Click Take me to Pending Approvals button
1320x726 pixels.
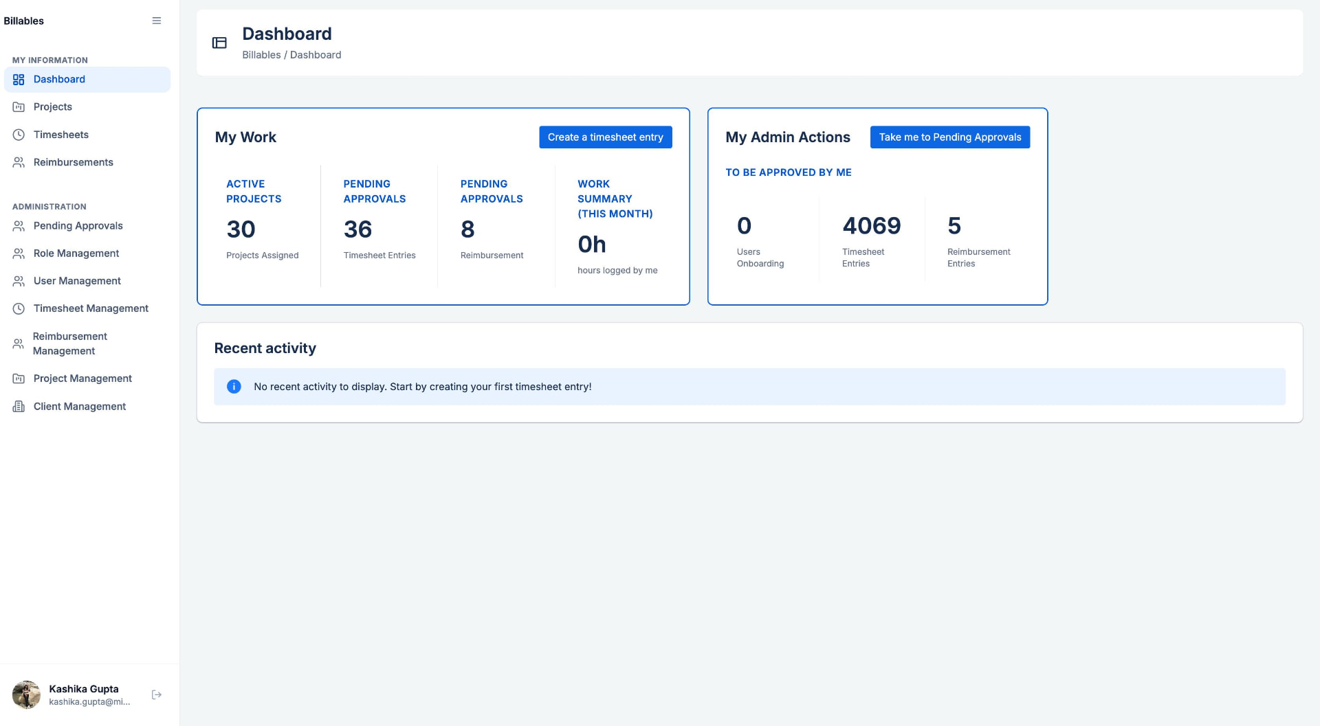949,137
